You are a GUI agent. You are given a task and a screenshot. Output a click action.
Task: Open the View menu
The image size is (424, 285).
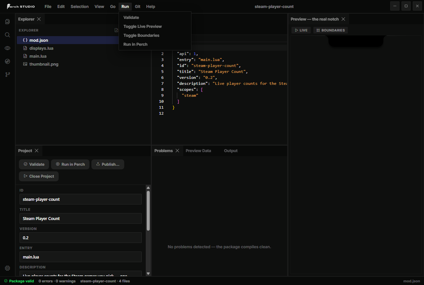[x=99, y=7]
